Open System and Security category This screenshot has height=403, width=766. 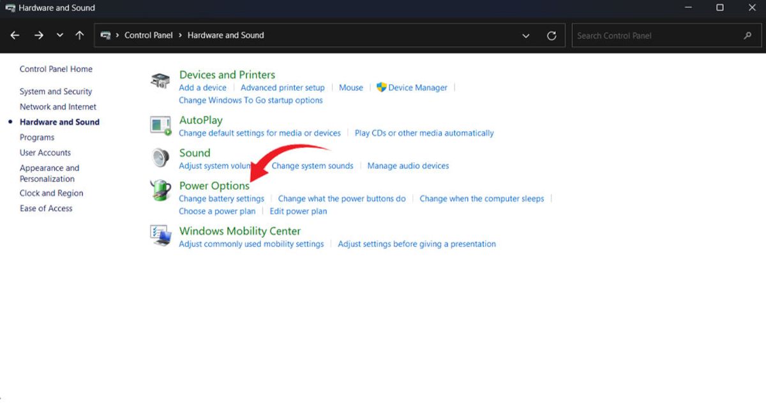[x=56, y=92]
